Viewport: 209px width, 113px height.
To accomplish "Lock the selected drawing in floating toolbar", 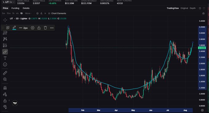I will 39,28.
